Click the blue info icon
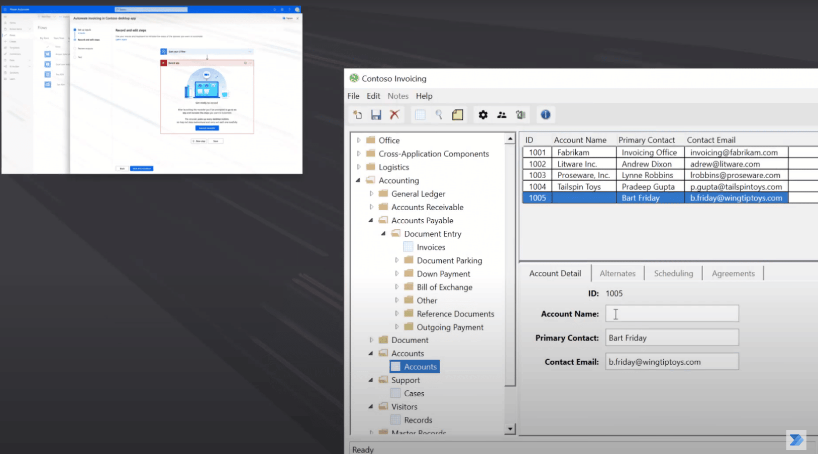The height and width of the screenshot is (454, 818). [x=545, y=115]
